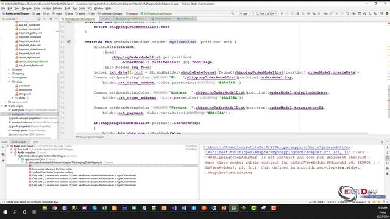Expand the menu folder in project tree
This screenshot has height=219, width=390.
[x=9, y=69]
